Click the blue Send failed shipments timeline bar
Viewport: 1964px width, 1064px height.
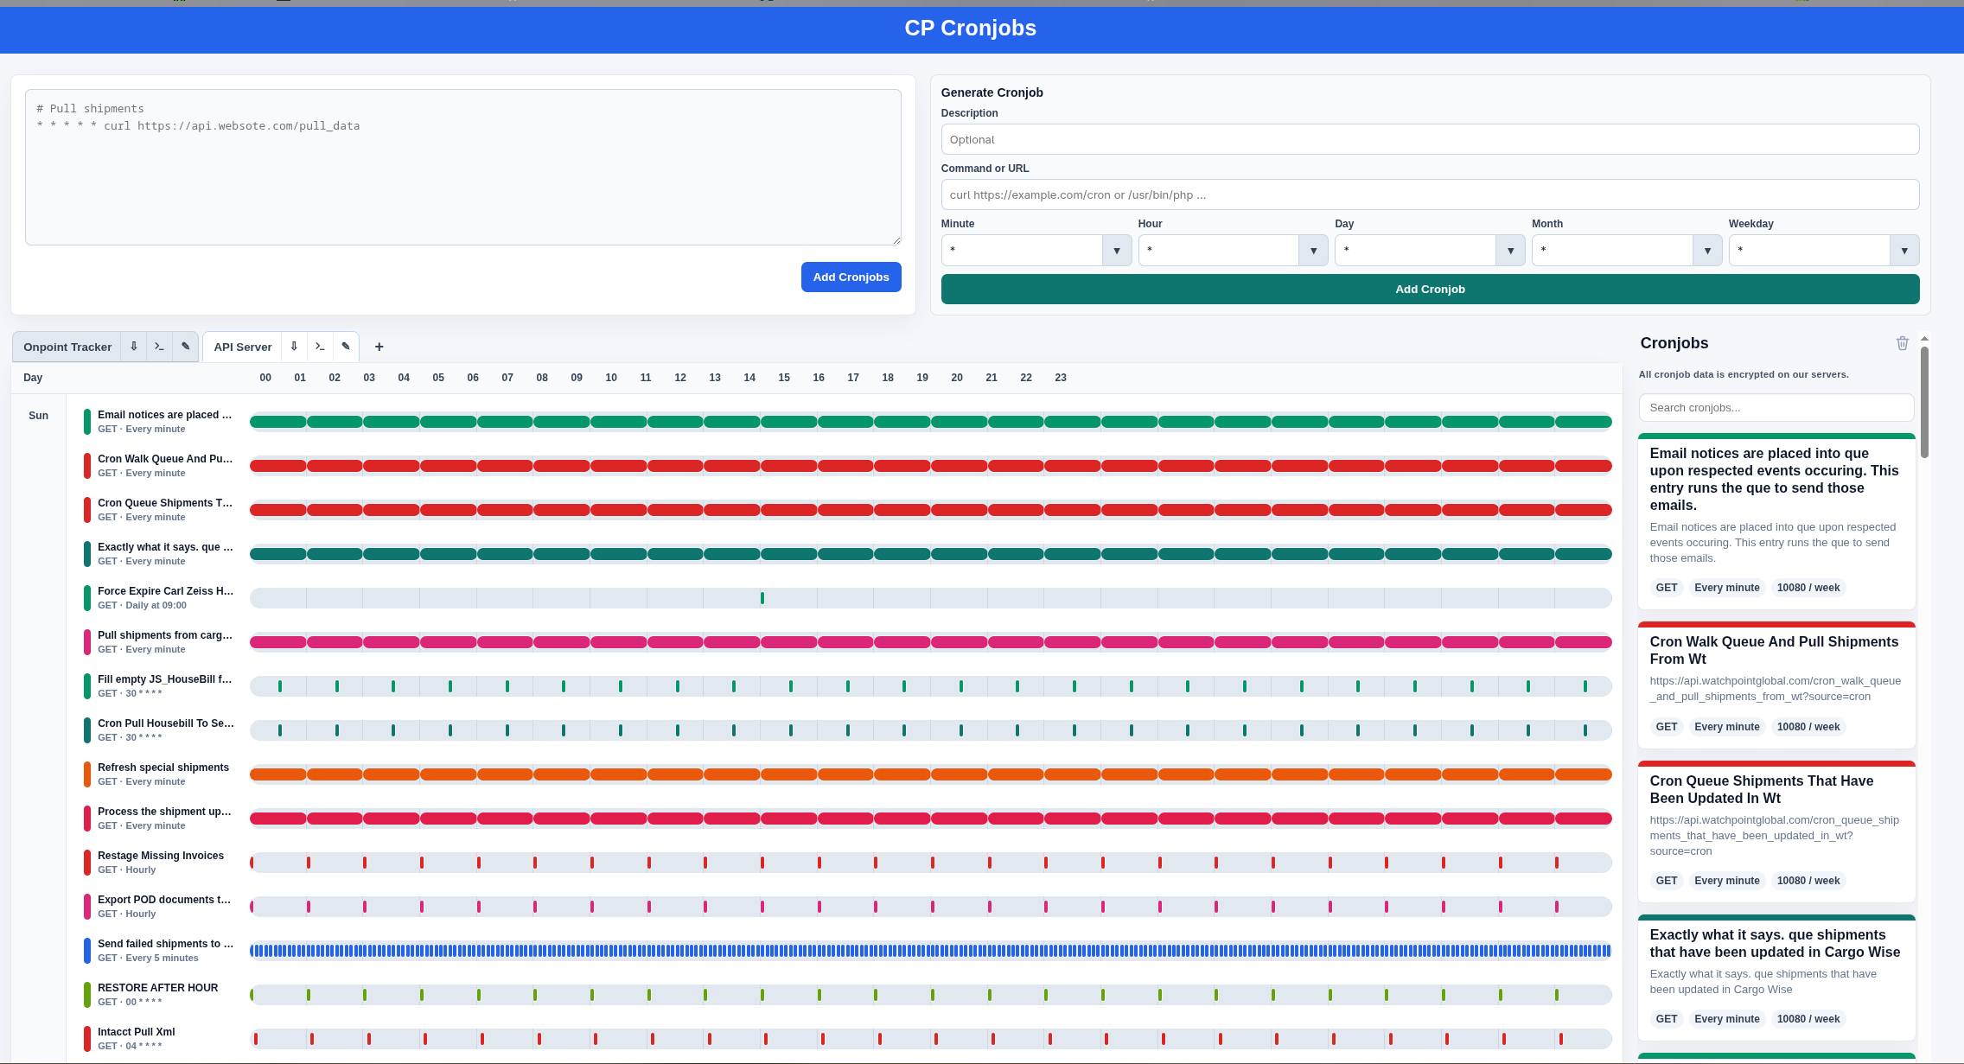pyautogui.click(x=930, y=951)
